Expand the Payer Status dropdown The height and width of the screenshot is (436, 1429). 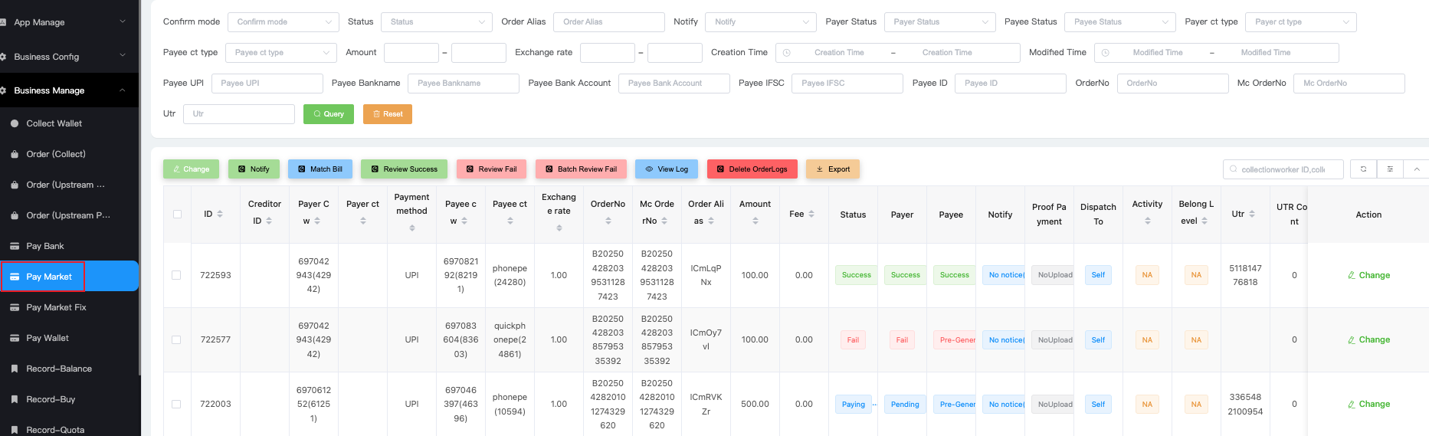939,22
